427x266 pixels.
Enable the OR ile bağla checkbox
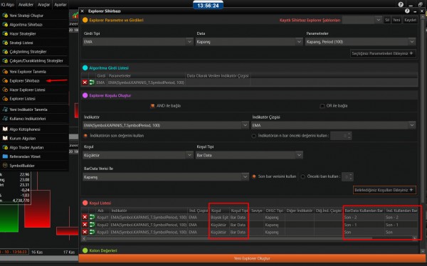[x=322, y=106]
